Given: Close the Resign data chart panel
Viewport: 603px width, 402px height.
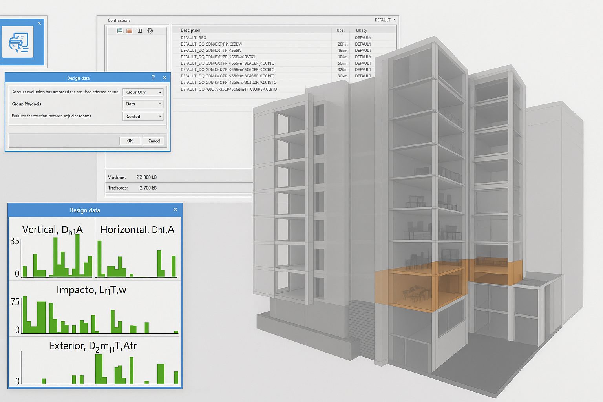Looking at the screenshot, I should click(x=175, y=210).
